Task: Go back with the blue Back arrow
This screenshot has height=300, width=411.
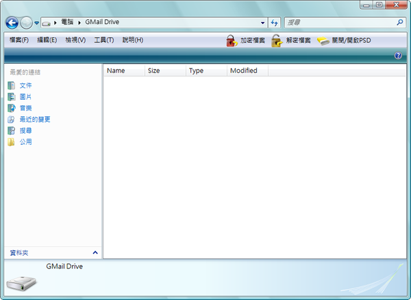Action: (12, 23)
